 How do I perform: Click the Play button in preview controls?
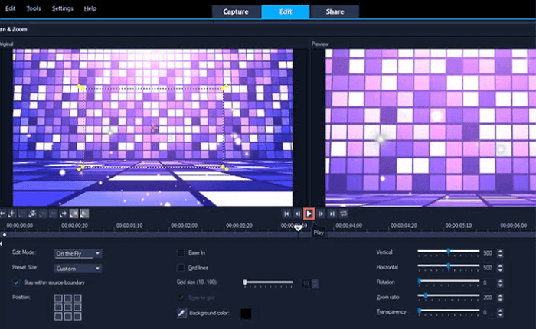click(309, 215)
